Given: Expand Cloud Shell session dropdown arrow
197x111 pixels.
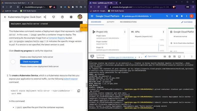Looking at the screenshot, I should pos(142,57).
